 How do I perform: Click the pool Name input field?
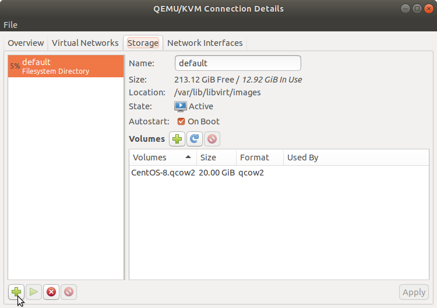238,63
